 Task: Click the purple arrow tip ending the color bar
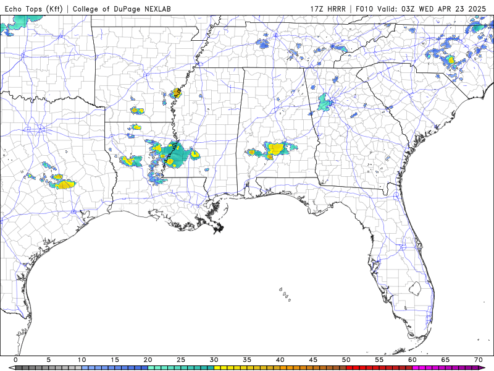pos(483,368)
